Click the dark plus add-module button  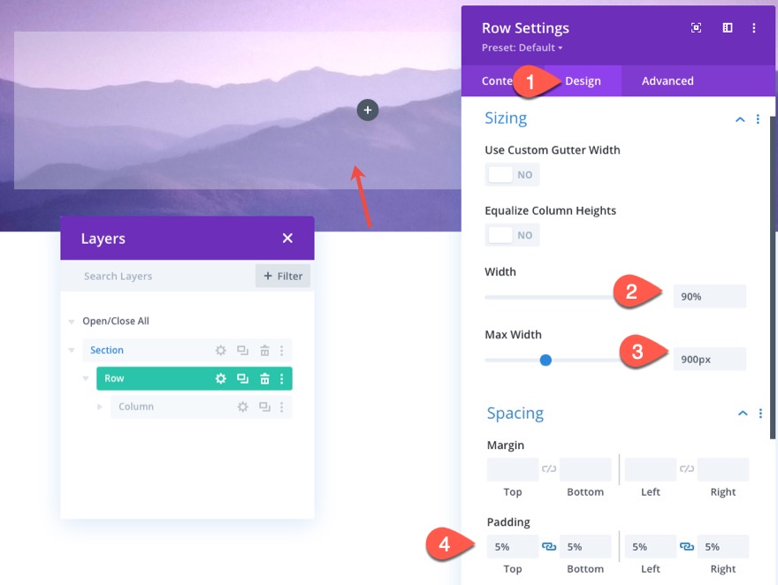[368, 110]
